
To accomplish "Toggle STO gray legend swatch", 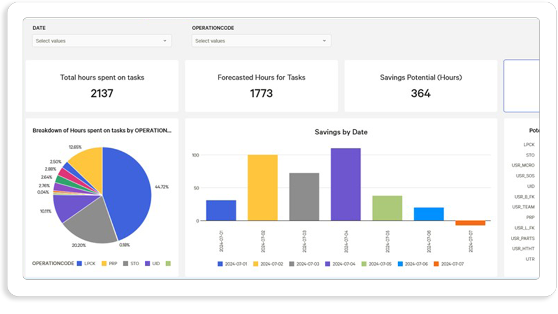I will [x=126, y=263].
